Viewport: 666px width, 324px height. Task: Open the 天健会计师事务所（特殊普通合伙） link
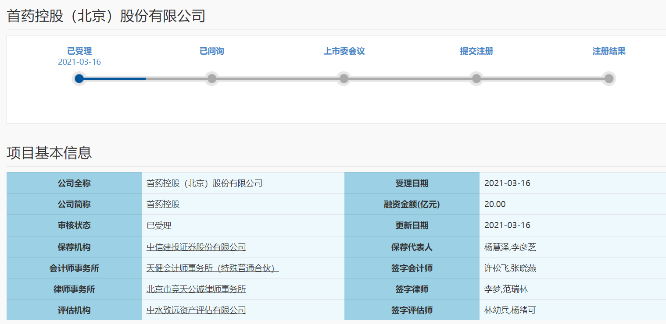(213, 268)
